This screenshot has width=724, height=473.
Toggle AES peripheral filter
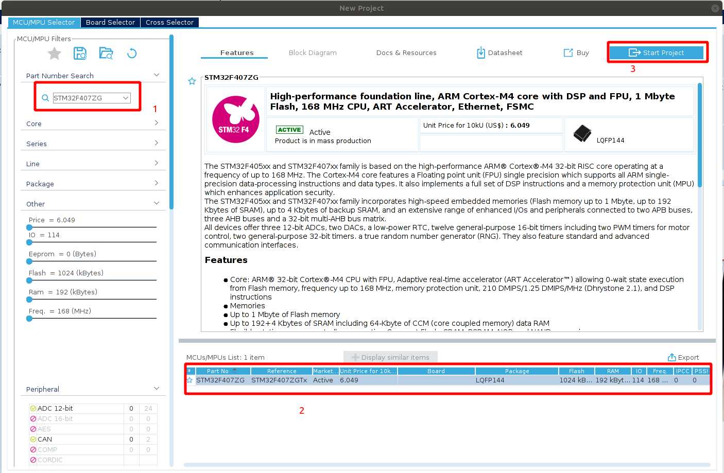click(x=33, y=429)
